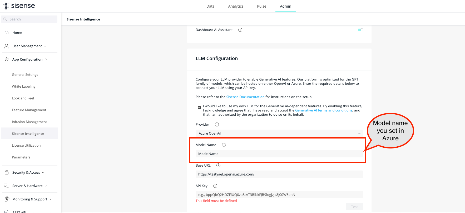Click the REST API icon in the sidebar

(x=7, y=211)
